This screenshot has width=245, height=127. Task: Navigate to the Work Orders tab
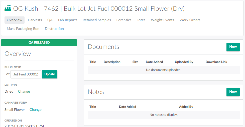pos(190,20)
